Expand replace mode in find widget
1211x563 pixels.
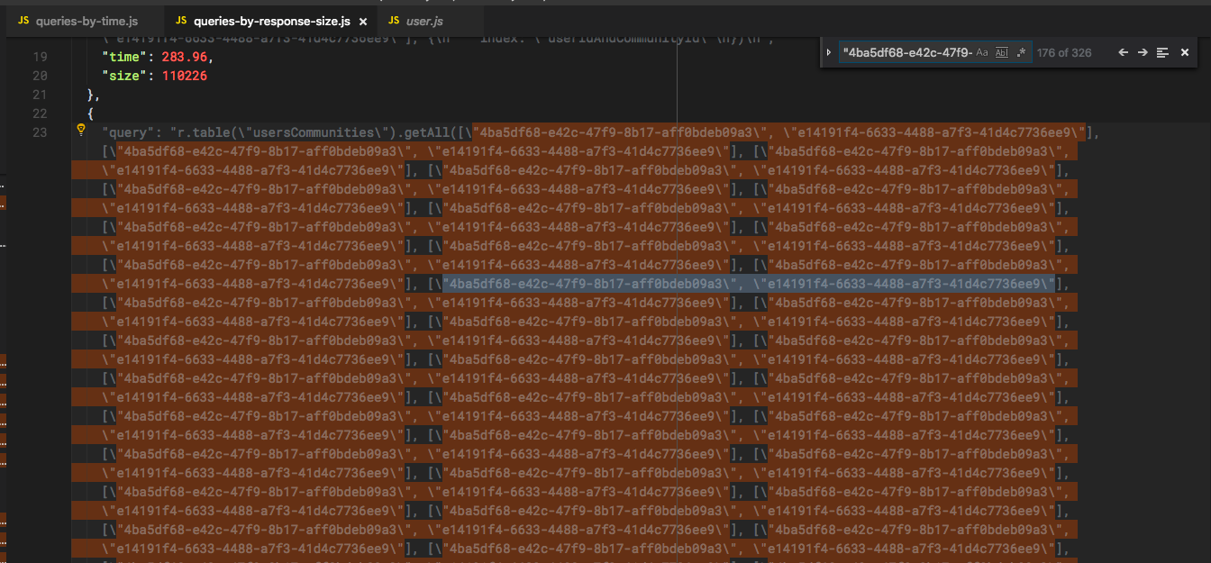click(829, 52)
